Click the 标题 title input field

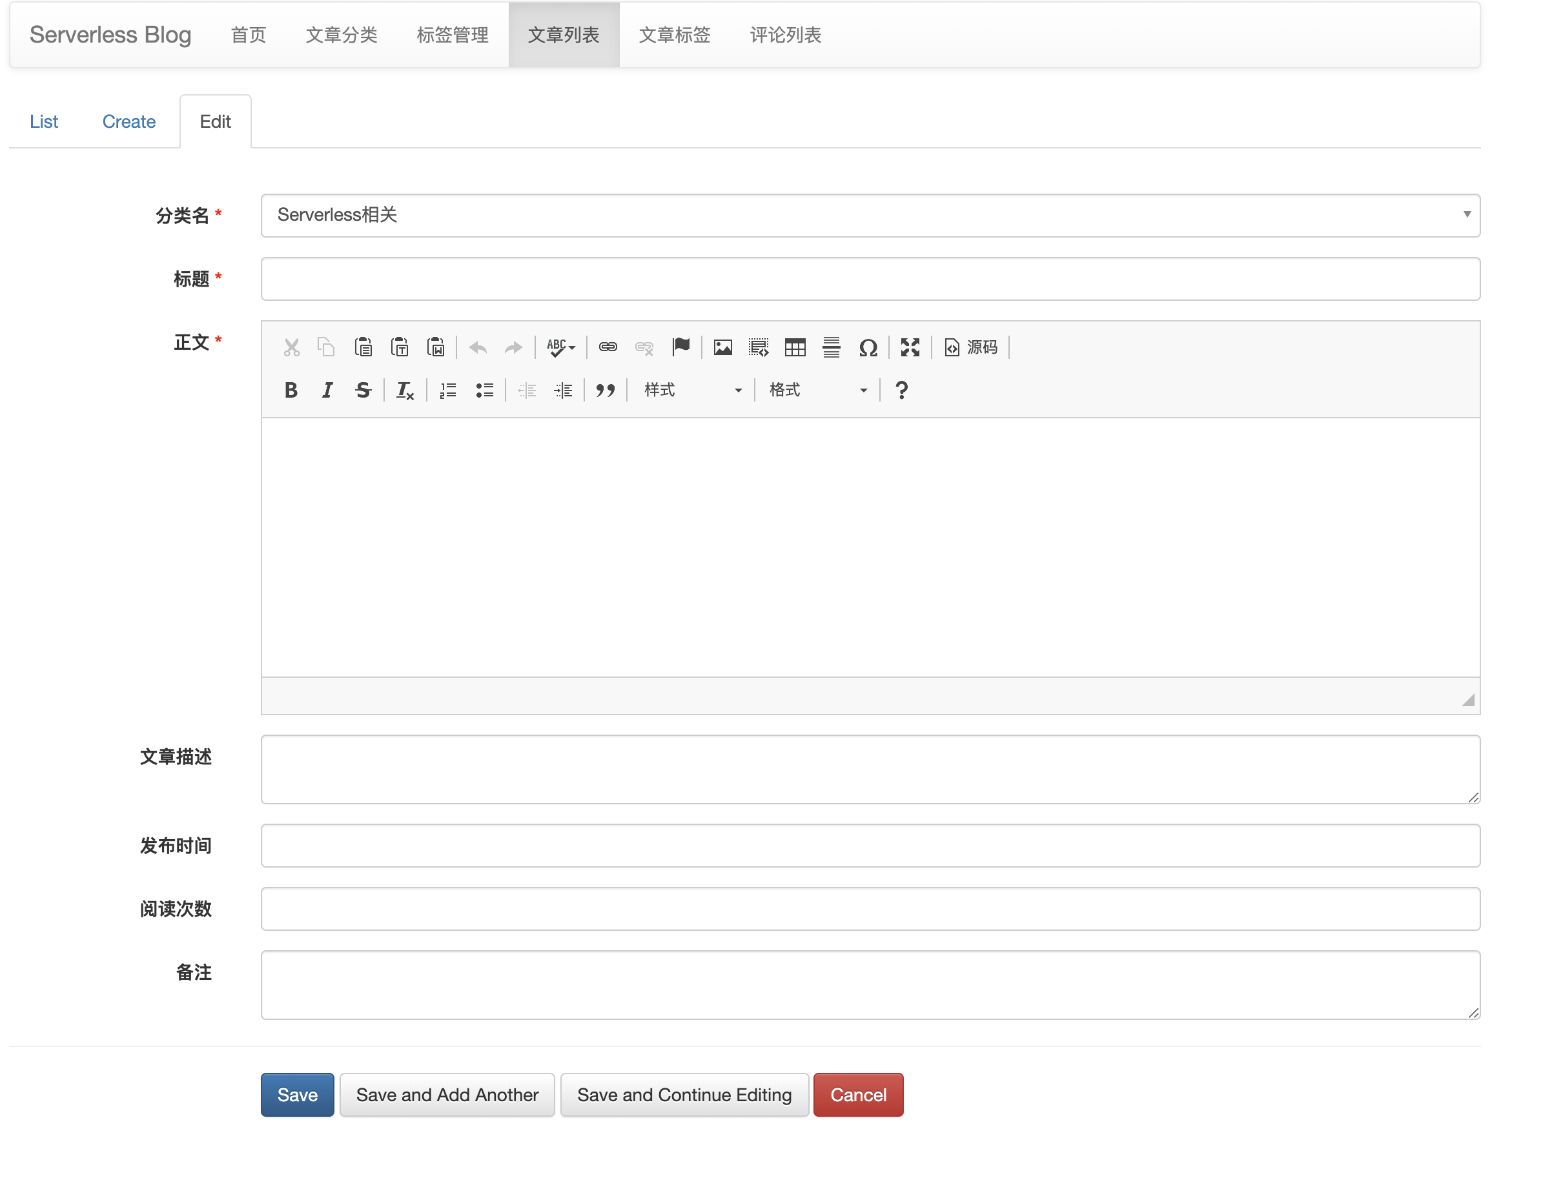coord(870,279)
